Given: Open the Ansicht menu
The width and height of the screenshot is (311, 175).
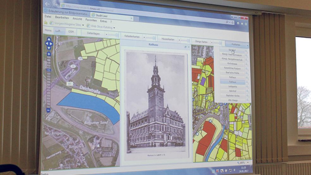Looking at the screenshot, I should tap(77, 19).
